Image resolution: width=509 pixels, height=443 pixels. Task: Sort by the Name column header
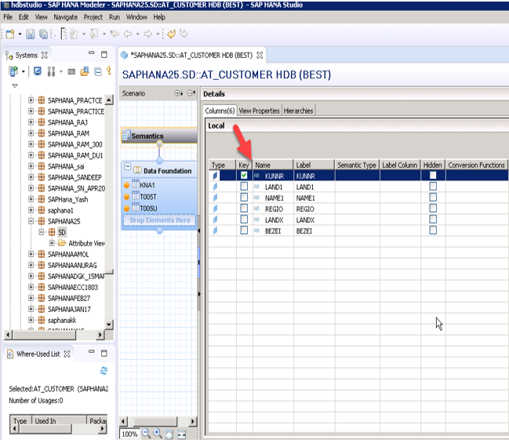coord(273,165)
